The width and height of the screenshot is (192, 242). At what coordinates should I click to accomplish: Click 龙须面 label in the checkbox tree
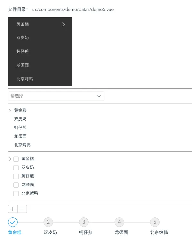[x=28, y=185]
